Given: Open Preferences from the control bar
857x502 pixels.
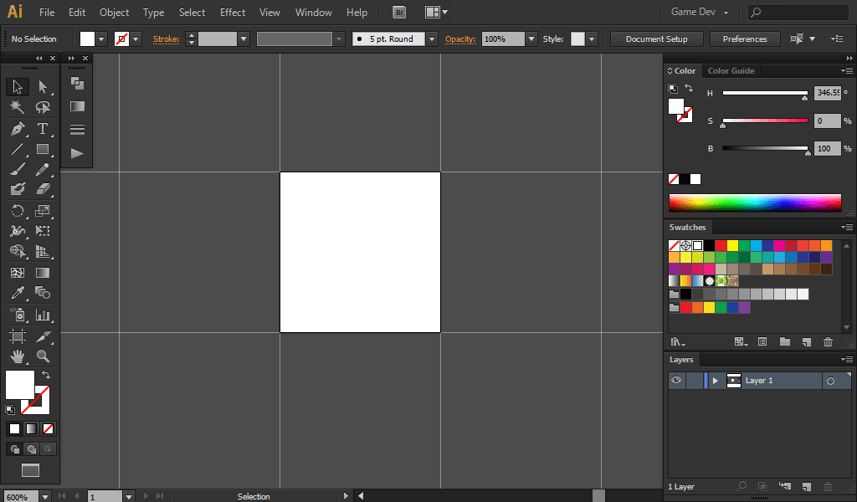Looking at the screenshot, I should tap(744, 38).
